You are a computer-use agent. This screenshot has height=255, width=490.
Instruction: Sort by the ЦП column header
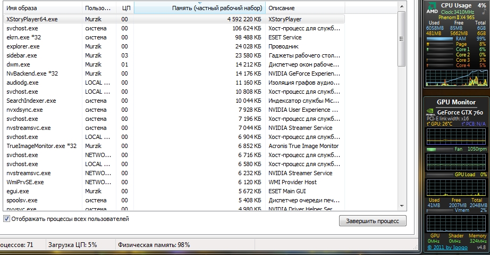125,8
